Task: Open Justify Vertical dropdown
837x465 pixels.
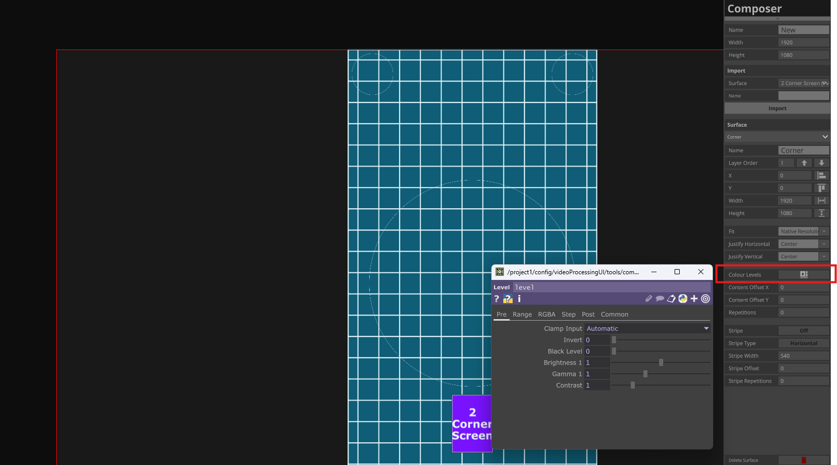Action: pos(803,257)
